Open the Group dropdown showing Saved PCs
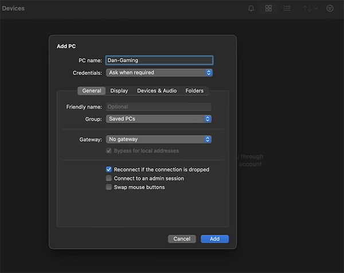 click(x=159, y=119)
